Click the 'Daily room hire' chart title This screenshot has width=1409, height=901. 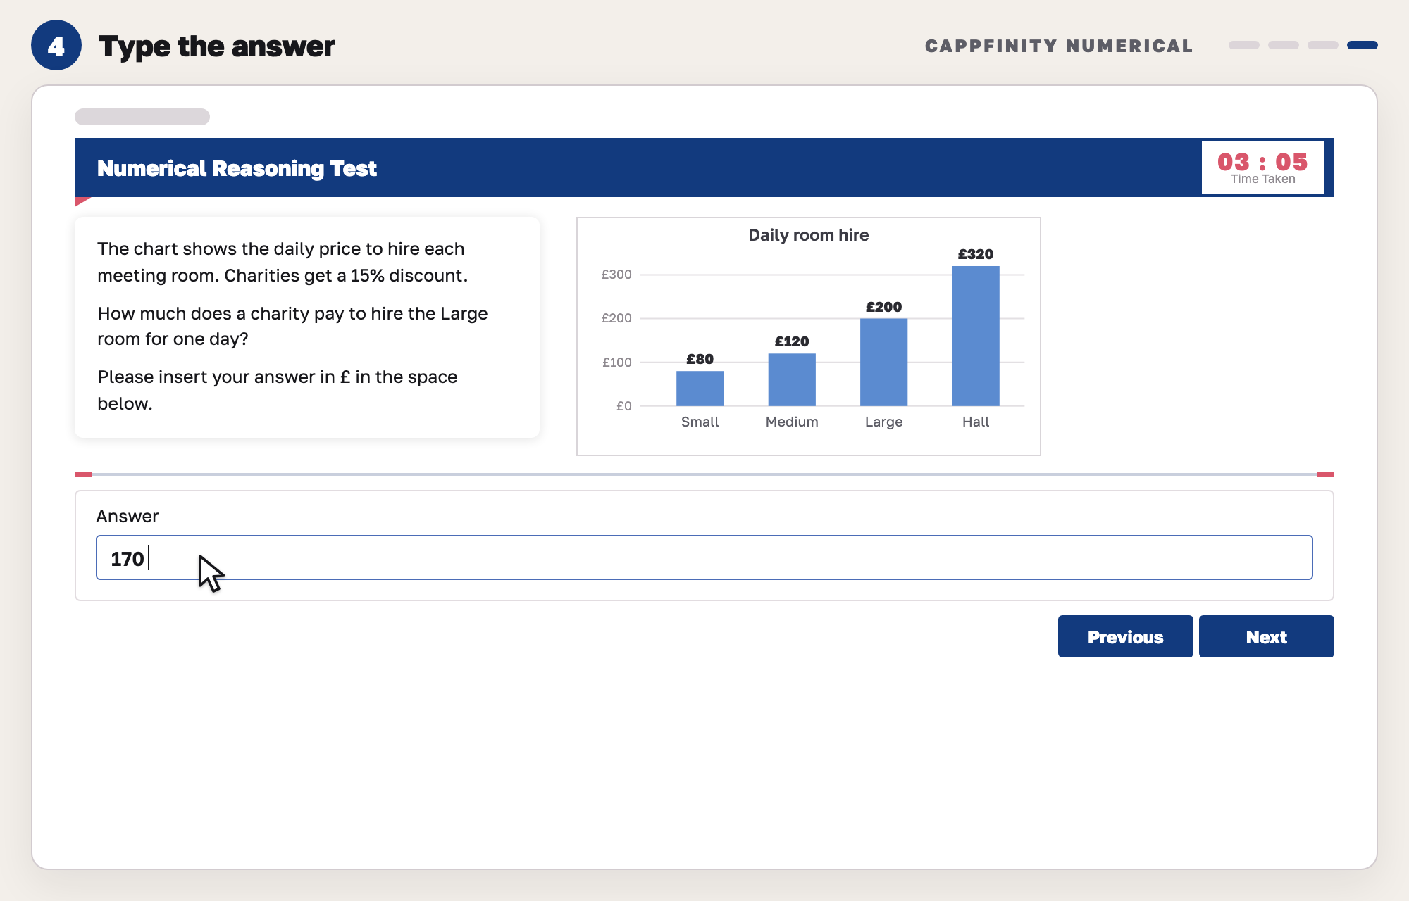pos(808,235)
